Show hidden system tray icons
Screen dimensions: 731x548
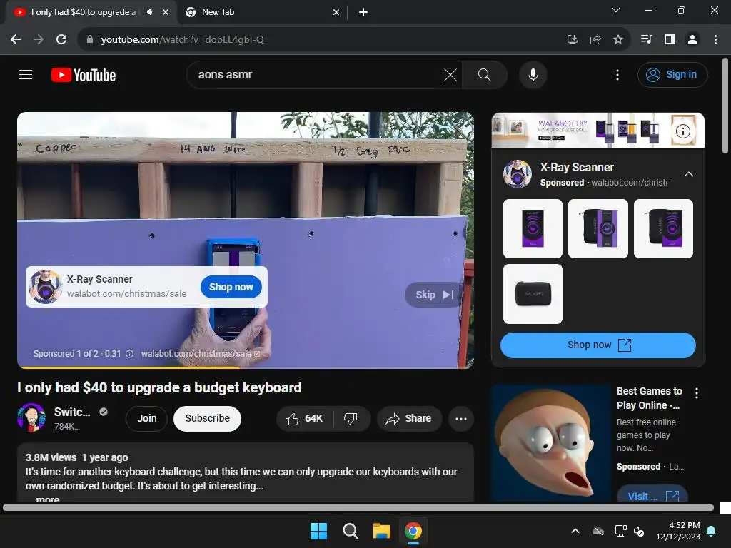point(575,531)
